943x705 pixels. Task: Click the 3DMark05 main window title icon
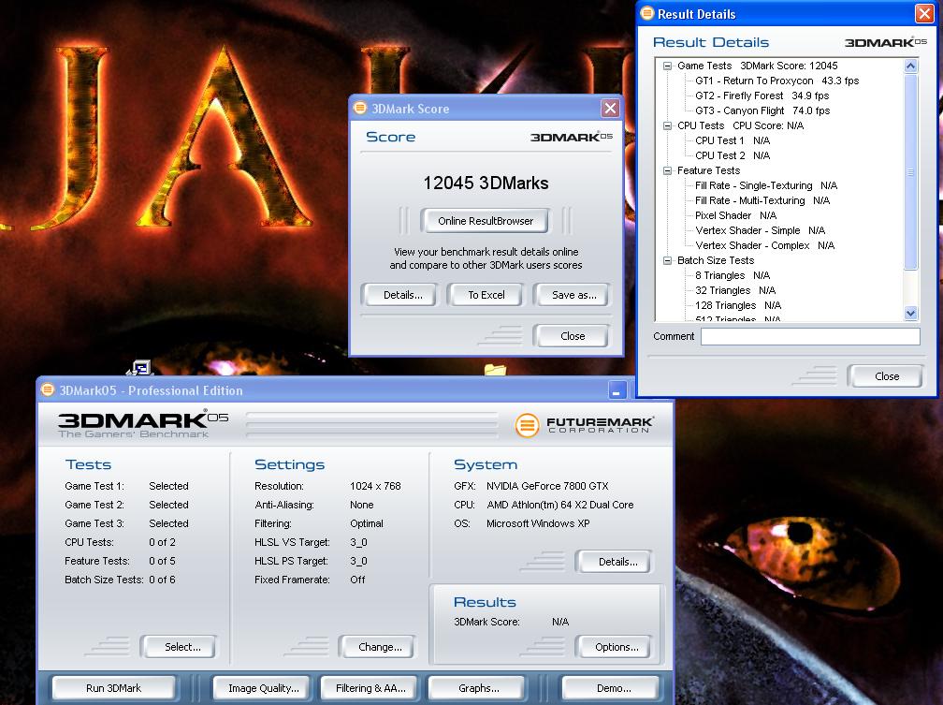click(x=47, y=390)
